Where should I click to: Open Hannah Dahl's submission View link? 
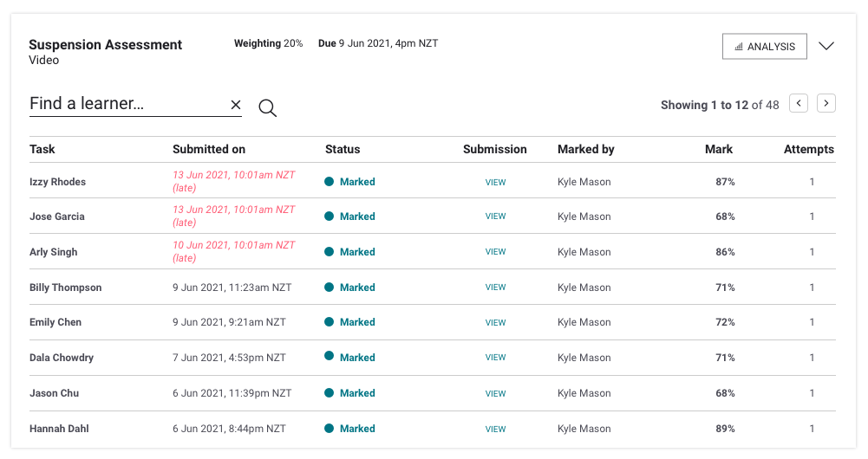click(x=495, y=429)
